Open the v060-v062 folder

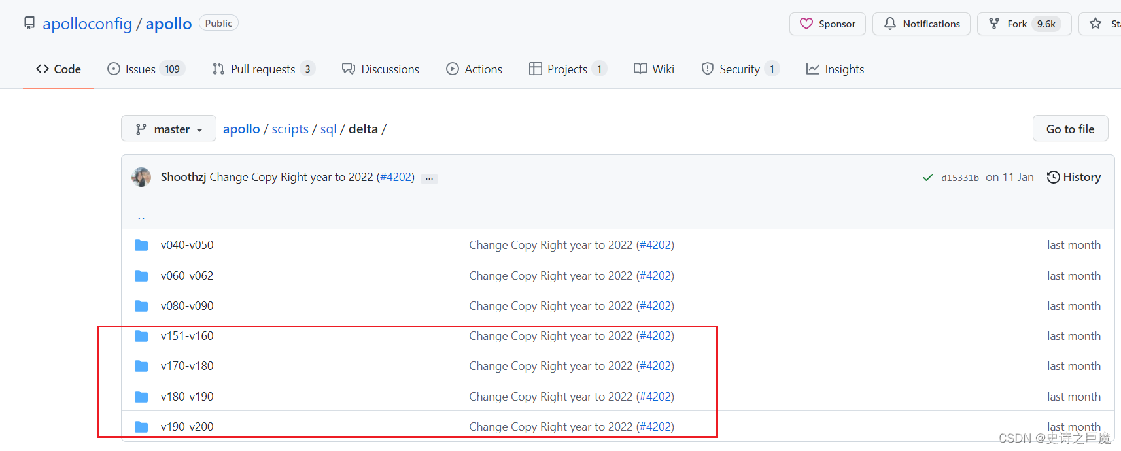coord(187,276)
